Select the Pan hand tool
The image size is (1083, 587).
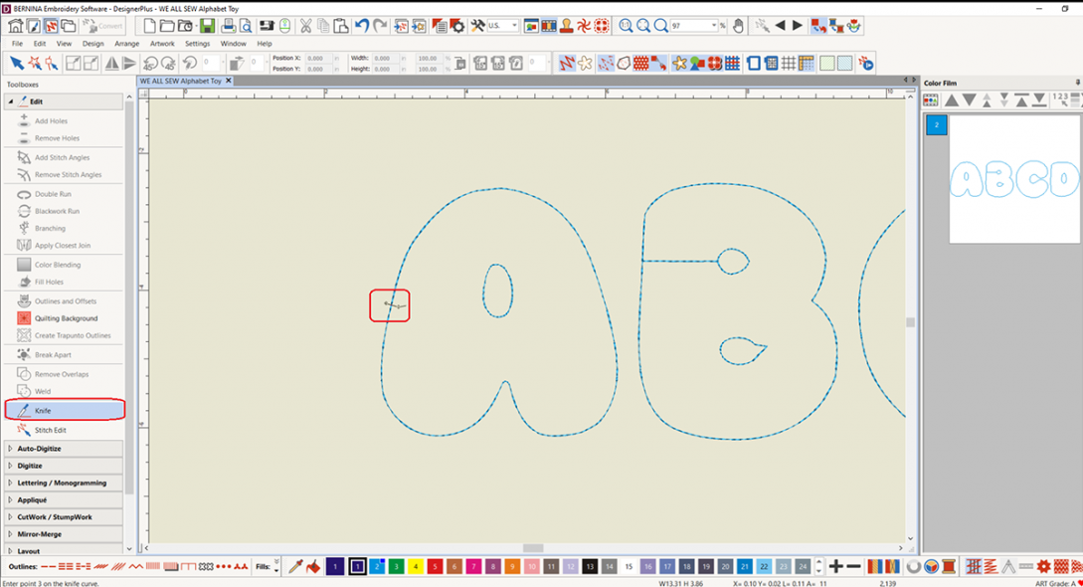click(739, 26)
